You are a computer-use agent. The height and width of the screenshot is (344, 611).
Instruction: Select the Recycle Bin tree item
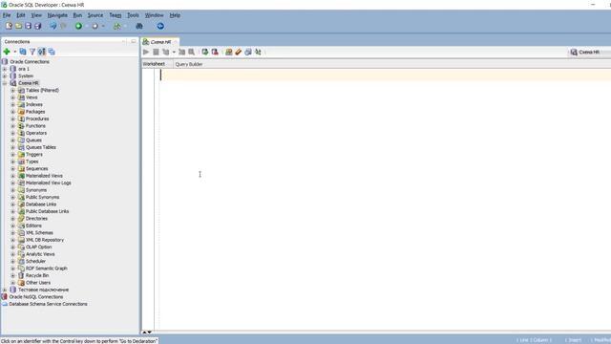(x=37, y=275)
